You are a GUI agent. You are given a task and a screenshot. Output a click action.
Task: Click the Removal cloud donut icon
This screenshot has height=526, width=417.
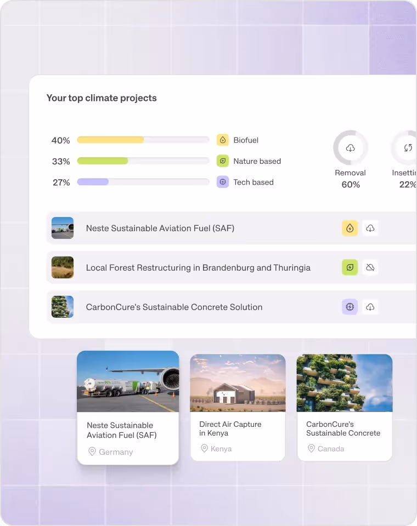[351, 147]
